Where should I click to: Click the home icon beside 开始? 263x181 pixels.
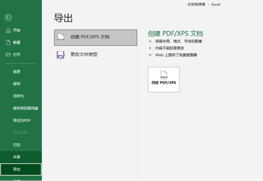[8, 30]
